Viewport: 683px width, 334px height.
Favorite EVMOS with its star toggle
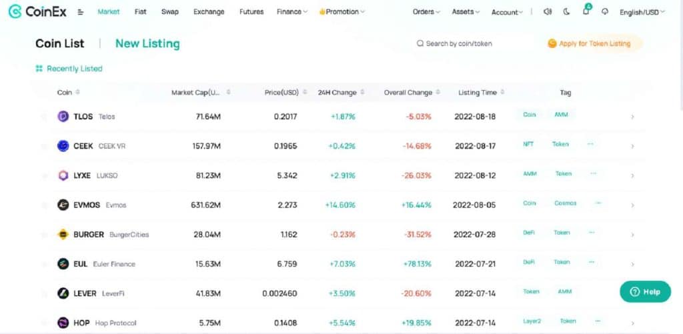(x=44, y=205)
